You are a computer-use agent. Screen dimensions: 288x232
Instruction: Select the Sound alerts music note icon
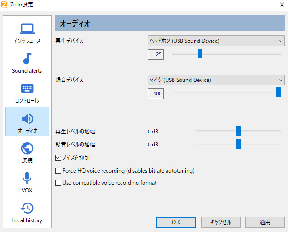27,59
